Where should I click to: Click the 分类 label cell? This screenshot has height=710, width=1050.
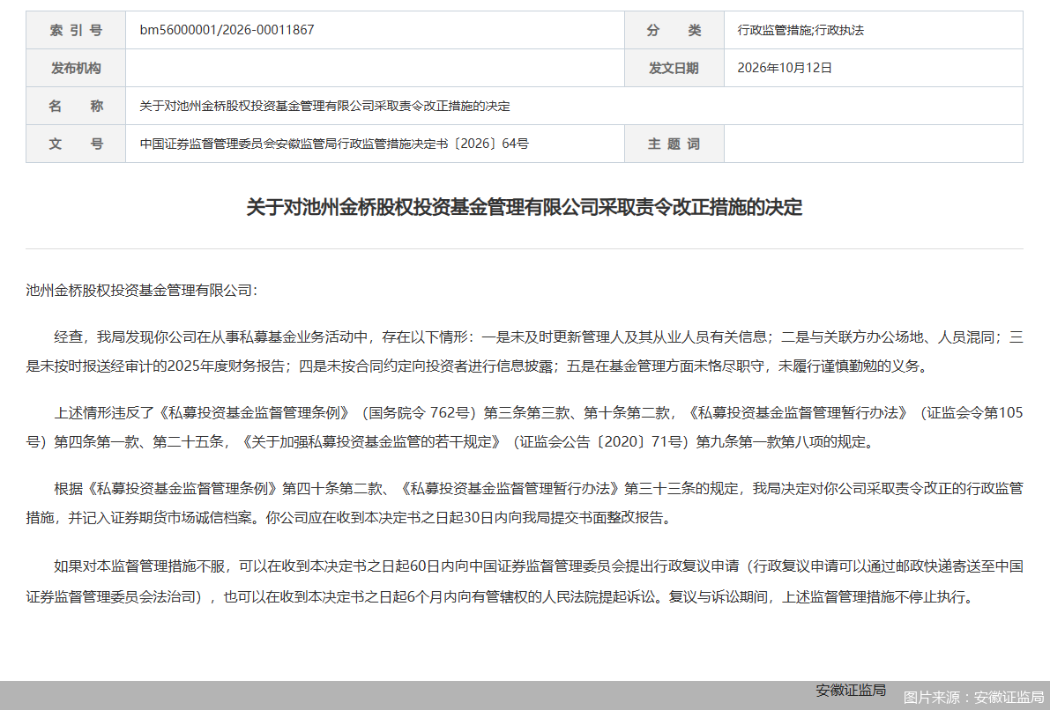674,30
